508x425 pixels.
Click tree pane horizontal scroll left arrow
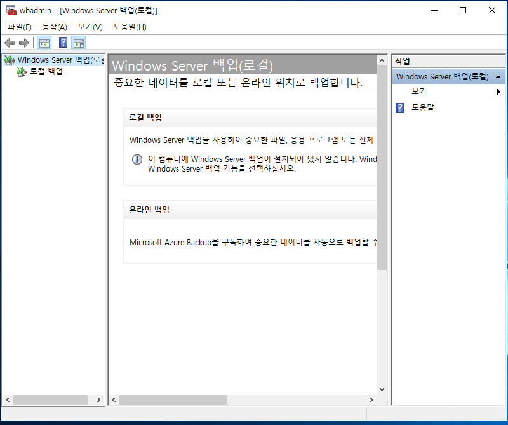[8, 400]
